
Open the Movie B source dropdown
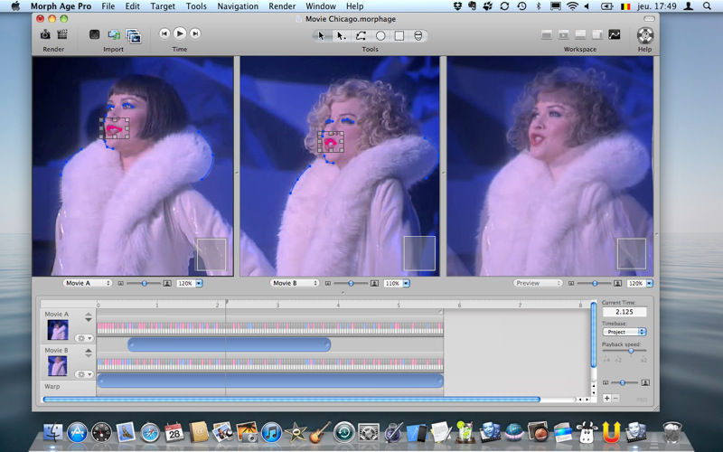click(x=295, y=283)
